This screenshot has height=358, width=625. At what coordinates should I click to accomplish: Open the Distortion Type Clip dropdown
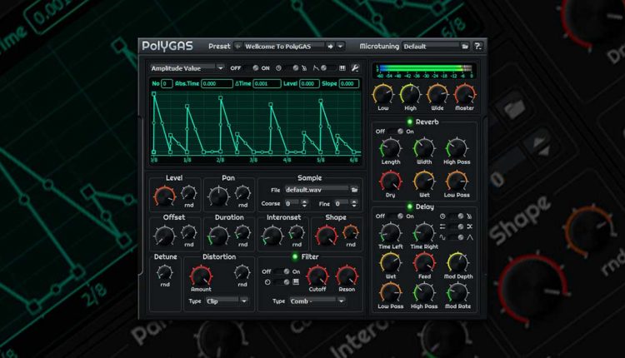227,301
